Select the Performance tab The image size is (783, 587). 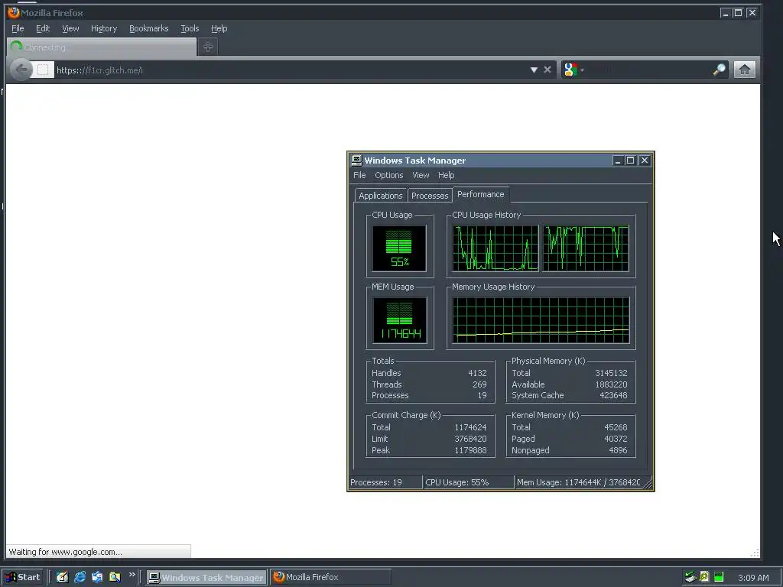pos(480,194)
